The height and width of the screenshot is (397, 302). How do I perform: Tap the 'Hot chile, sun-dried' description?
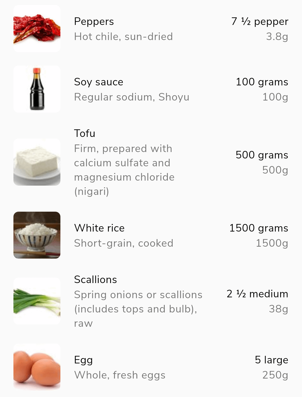point(123,37)
